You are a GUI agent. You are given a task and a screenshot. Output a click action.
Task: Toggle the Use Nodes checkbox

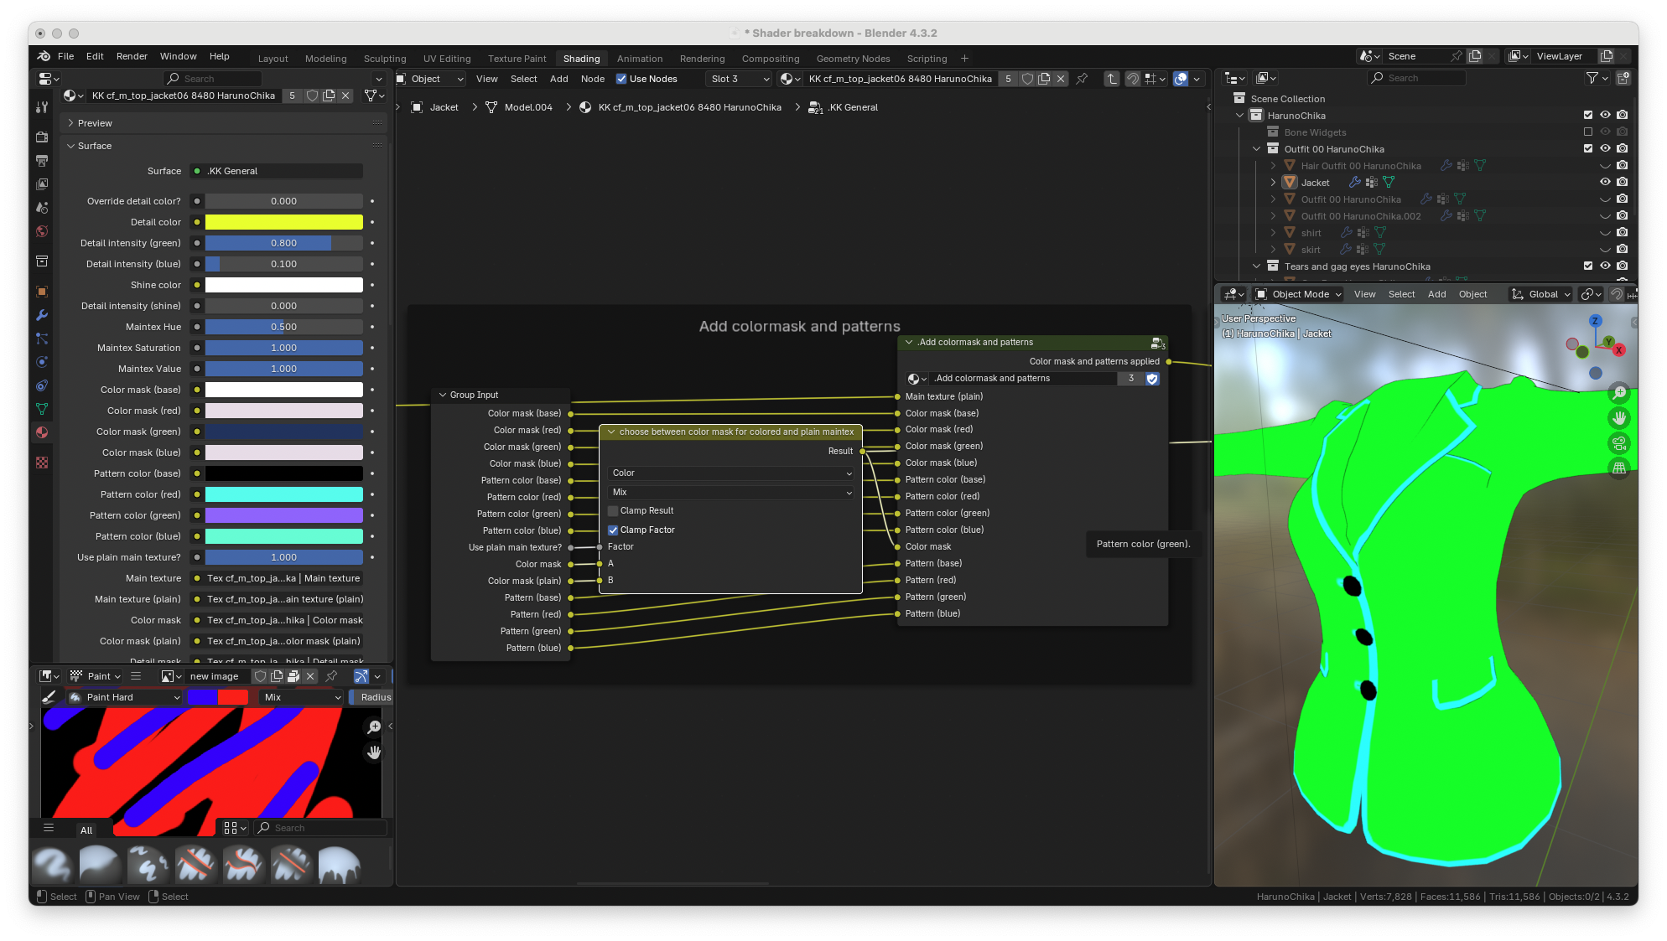621,79
